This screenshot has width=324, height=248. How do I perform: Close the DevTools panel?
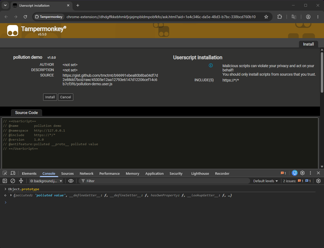click(x=318, y=173)
